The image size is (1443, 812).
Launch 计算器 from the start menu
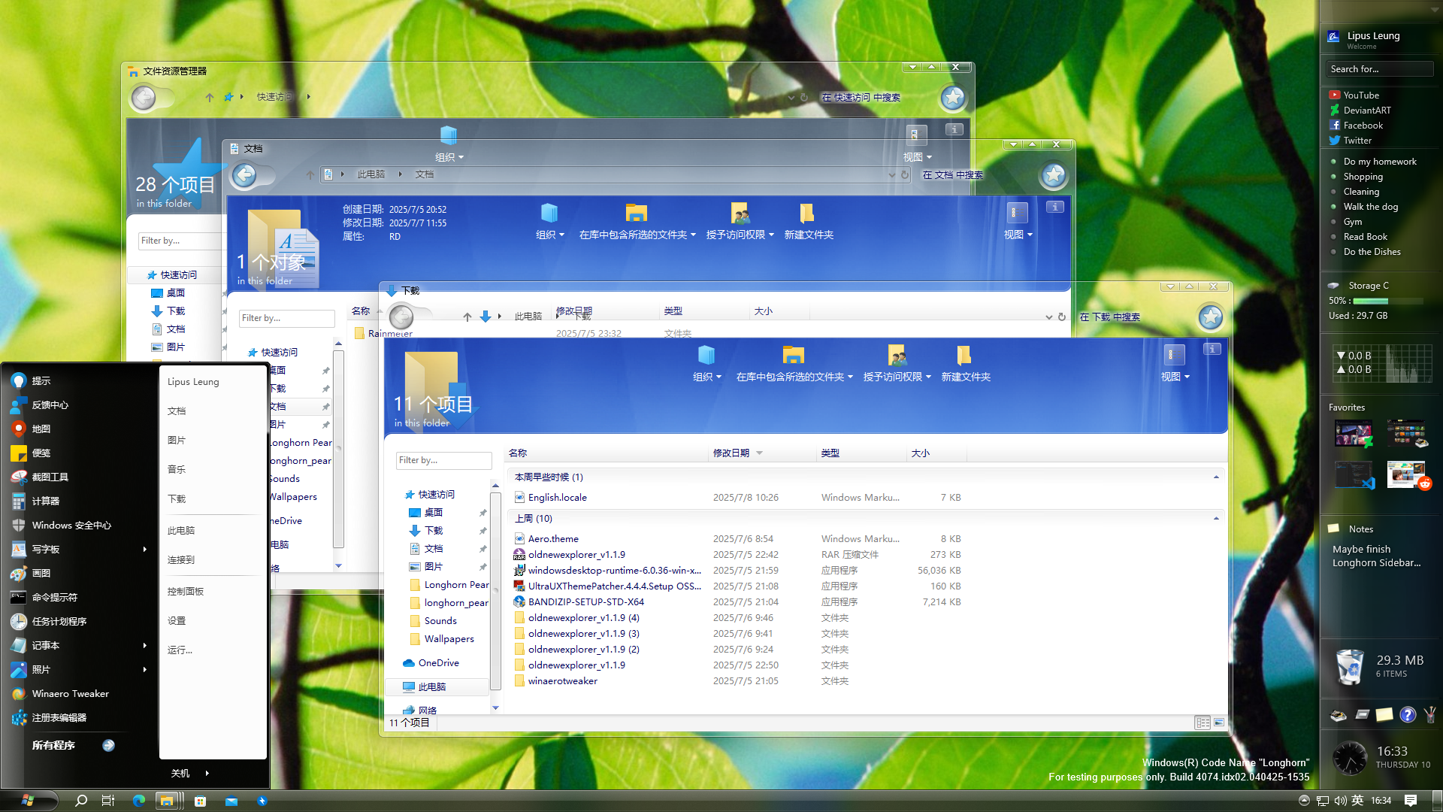(45, 501)
